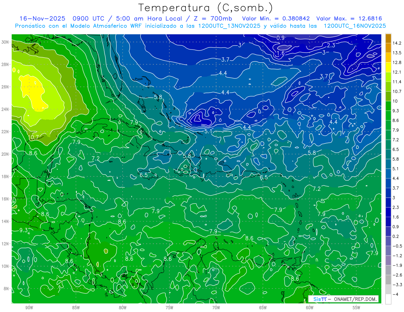Click the '1.6' contour label on map
404x312 pixels.
pyautogui.click(x=280, y=53)
